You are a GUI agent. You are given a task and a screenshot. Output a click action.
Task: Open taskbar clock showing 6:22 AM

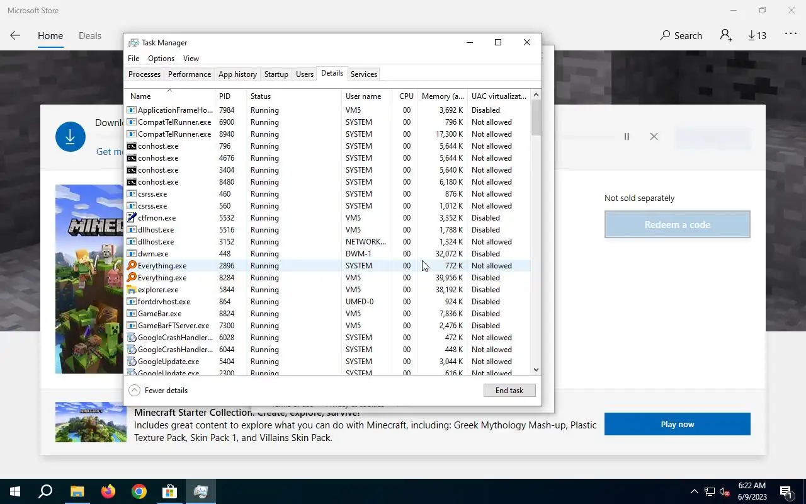751,491
